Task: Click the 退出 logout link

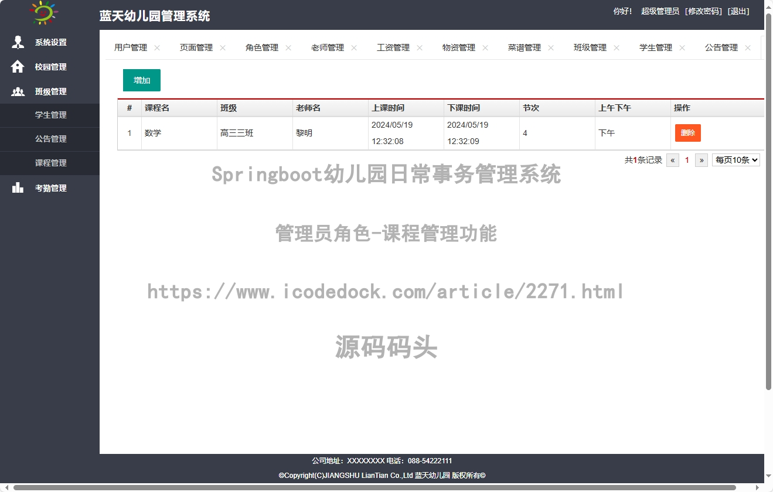Action: click(x=738, y=11)
